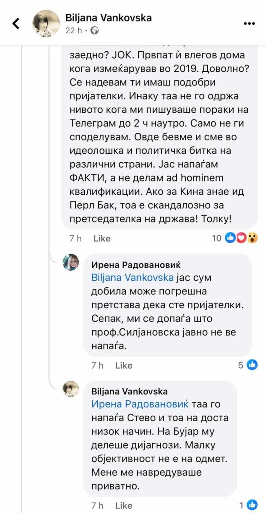Tap the blue Ирена Радовановиќ mention

[140, 405]
